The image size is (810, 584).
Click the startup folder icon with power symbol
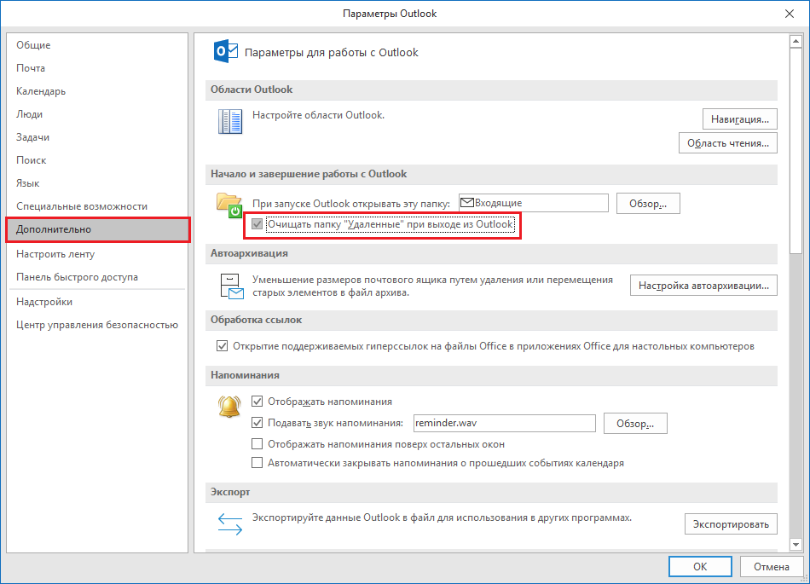(229, 205)
